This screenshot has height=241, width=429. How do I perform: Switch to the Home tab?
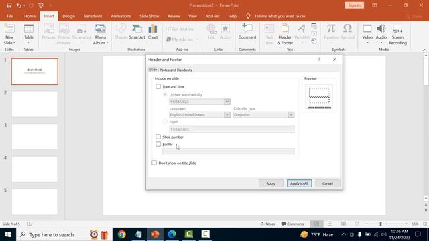29,16
